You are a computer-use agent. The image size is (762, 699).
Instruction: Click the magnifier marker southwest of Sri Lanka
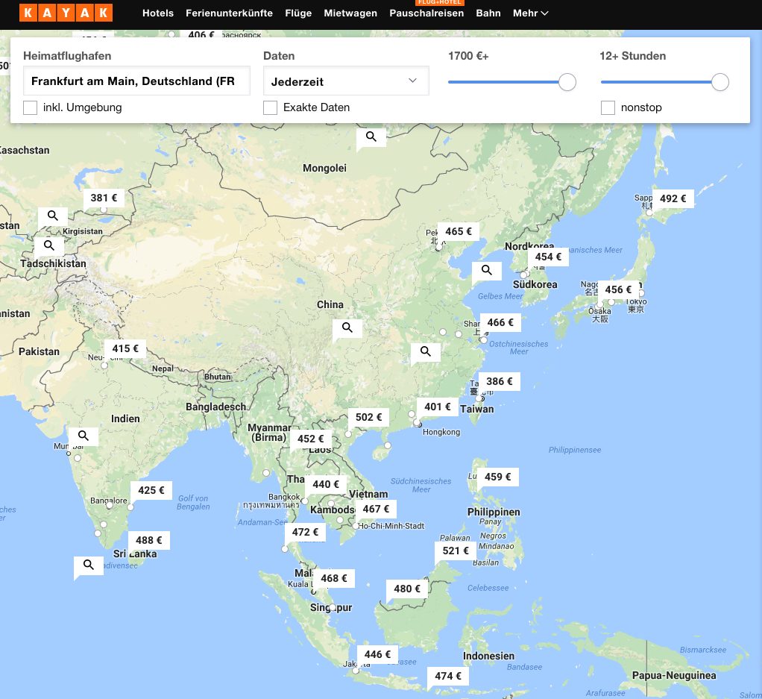pos(88,565)
